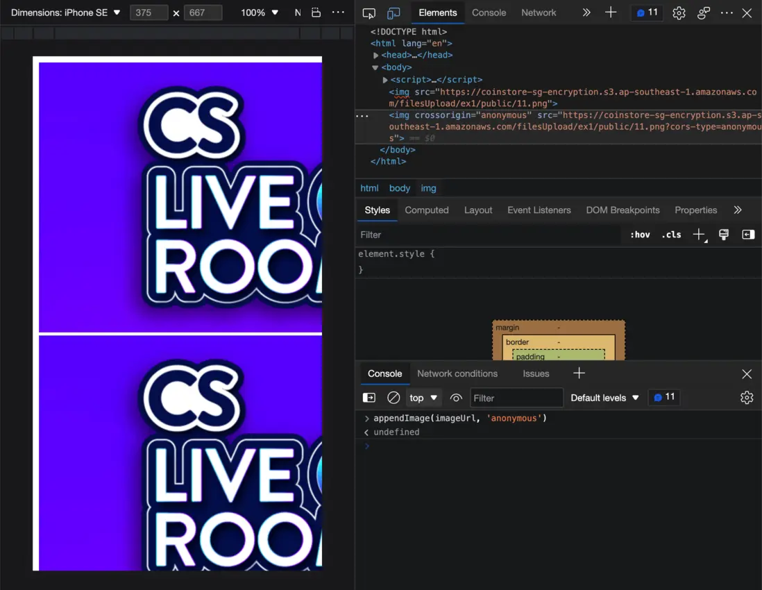Image resolution: width=762 pixels, height=590 pixels.
Task: Expand the head element node
Action: [376, 56]
